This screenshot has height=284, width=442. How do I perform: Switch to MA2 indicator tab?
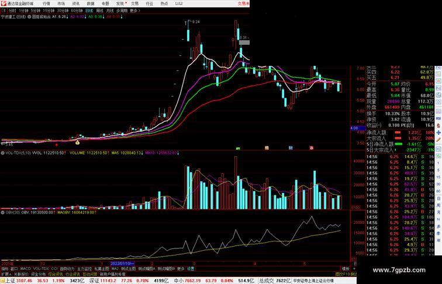[115, 269]
